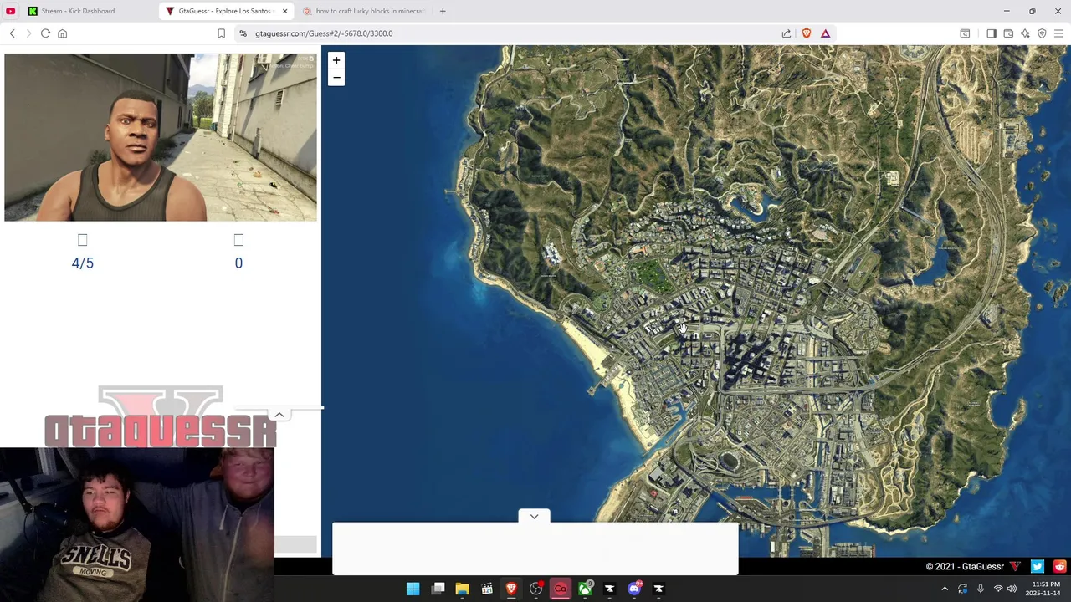Image resolution: width=1071 pixels, height=602 pixels.
Task: Collapse the bottom panel with down chevron
Action: click(534, 517)
